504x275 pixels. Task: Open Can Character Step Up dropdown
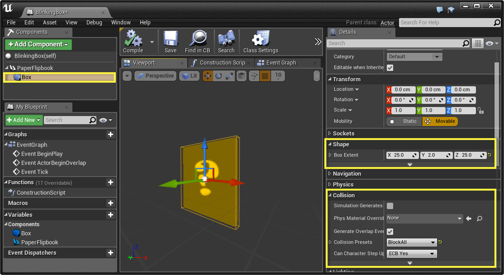[x=412, y=254]
